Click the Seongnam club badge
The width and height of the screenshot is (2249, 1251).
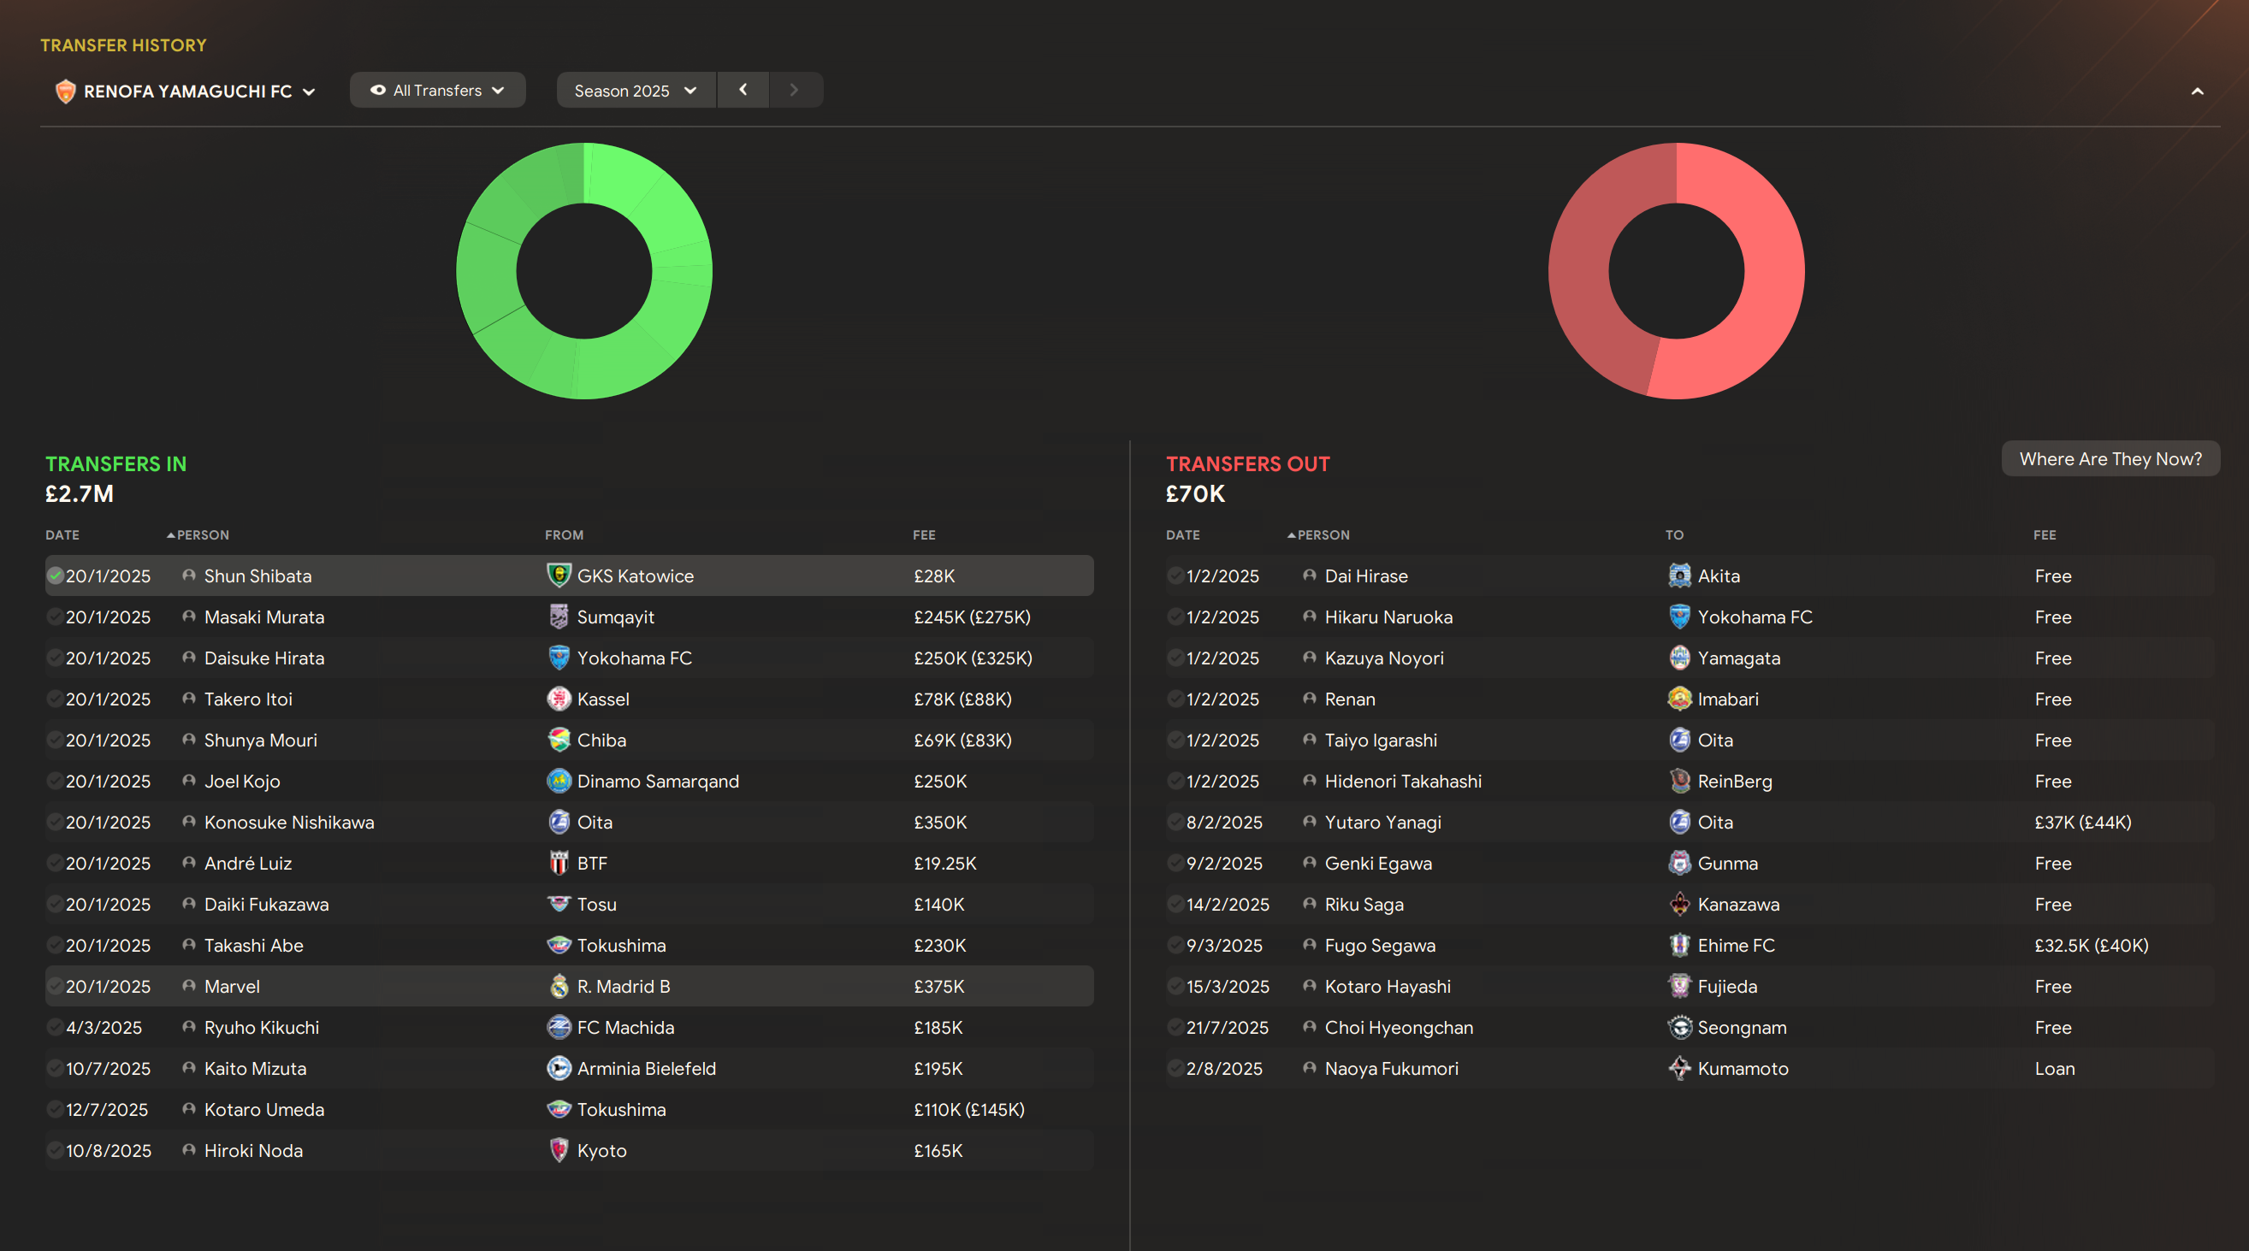[1679, 1027]
